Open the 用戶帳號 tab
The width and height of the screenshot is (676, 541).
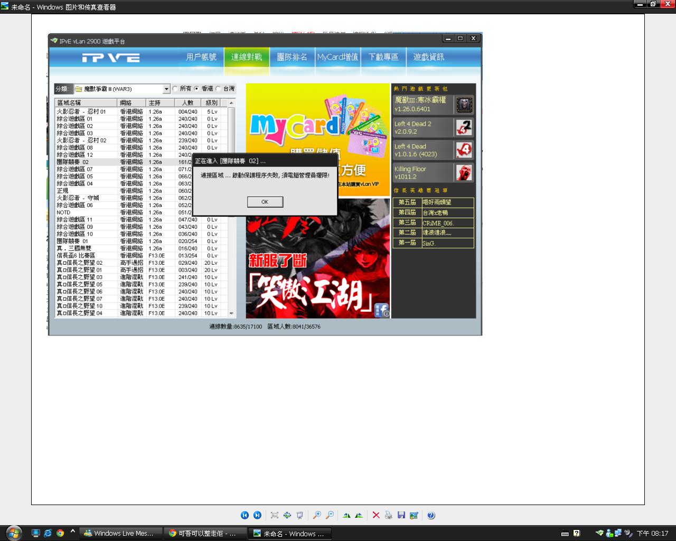pyautogui.click(x=201, y=57)
